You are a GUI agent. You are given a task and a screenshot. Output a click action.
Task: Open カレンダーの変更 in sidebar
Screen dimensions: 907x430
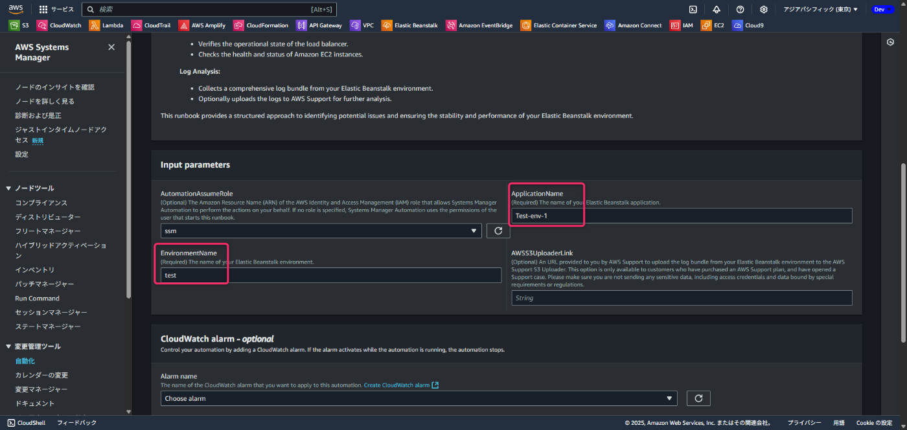41,375
